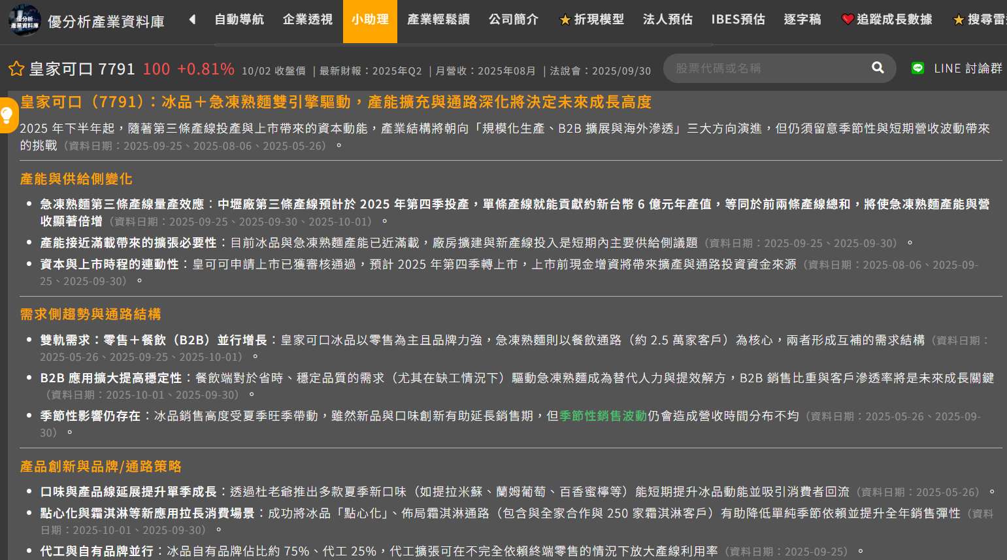Click the yellow lightbulb hint icon
This screenshot has height=560, width=1007.
tap(7, 115)
